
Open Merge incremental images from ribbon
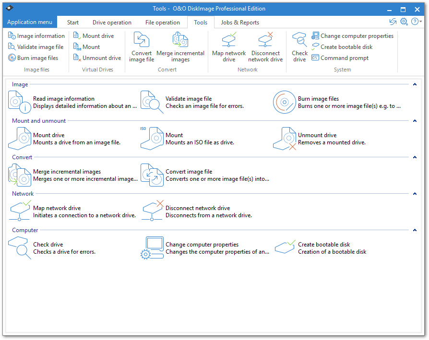tap(180, 47)
